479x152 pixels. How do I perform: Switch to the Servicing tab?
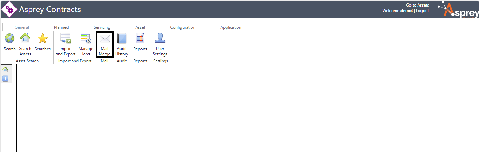tap(102, 27)
